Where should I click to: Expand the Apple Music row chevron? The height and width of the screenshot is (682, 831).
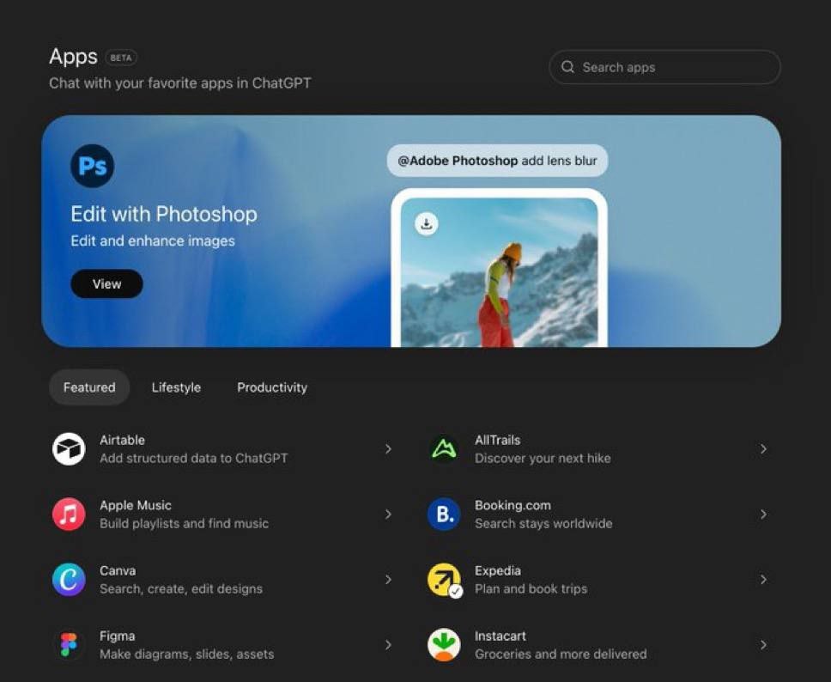(389, 515)
